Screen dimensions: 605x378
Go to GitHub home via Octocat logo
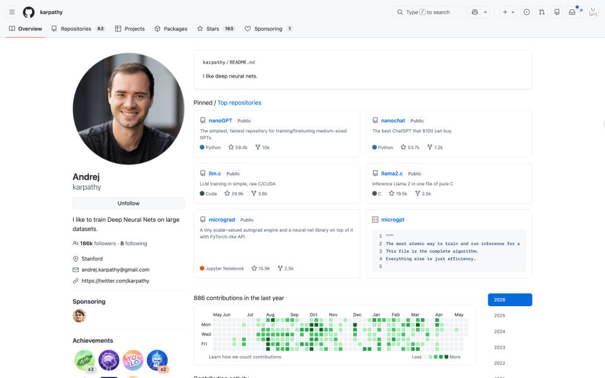click(28, 13)
